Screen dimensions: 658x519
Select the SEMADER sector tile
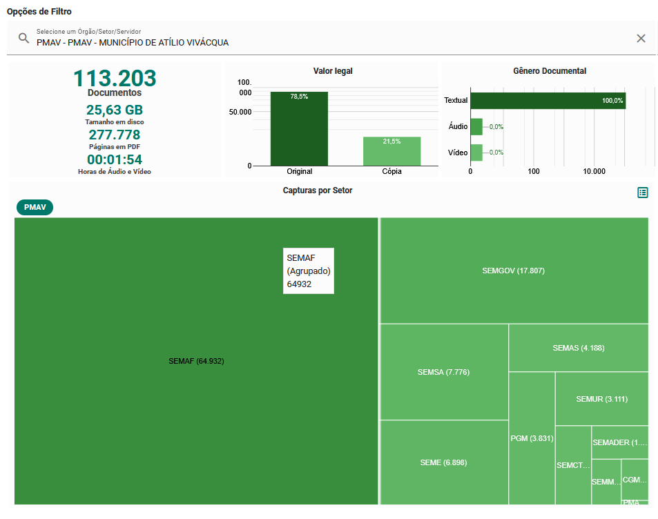coord(619,442)
